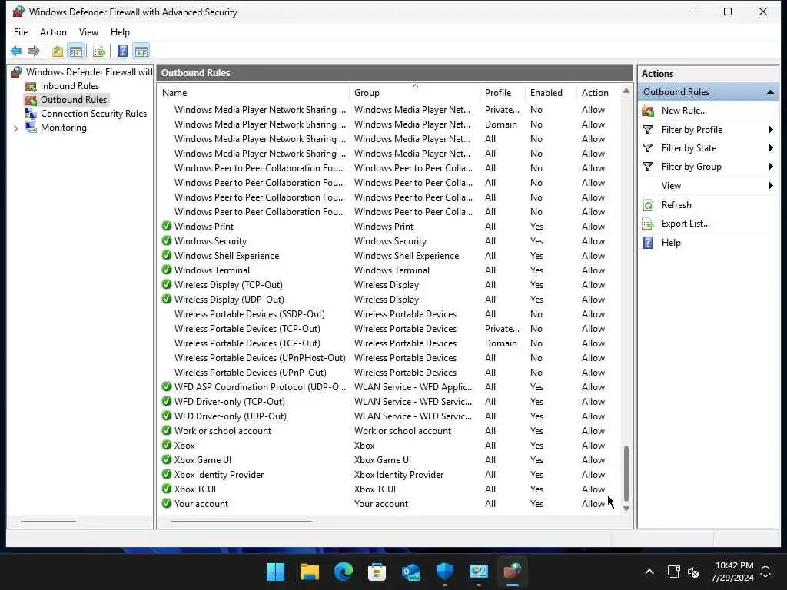Click the Inbound Rules tree icon
787x590 pixels.
tap(31, 86)
